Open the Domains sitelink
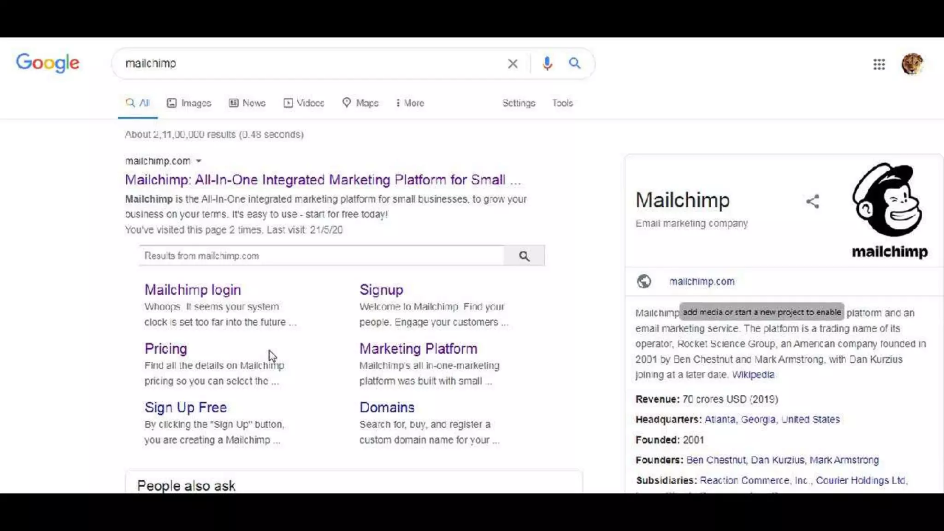Screen dimensions: 944x531 pyautogui.click(x=387, y=407)
